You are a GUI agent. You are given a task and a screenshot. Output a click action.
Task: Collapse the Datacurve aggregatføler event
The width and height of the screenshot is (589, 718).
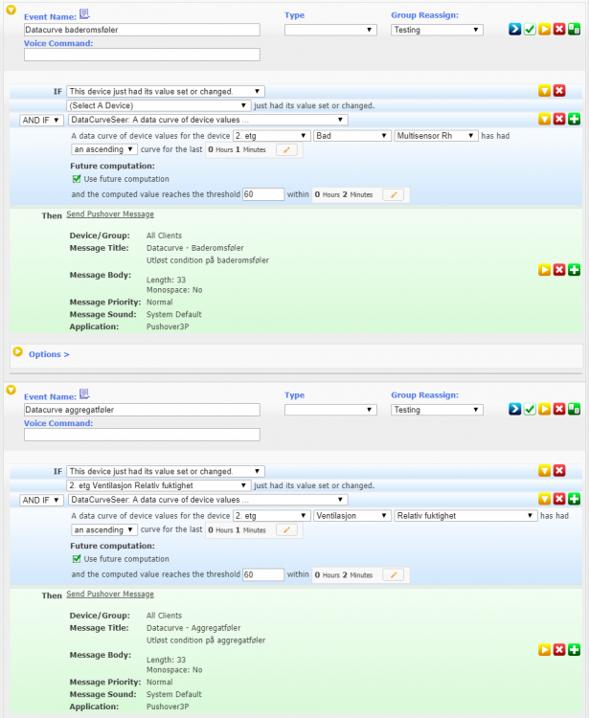11,390
